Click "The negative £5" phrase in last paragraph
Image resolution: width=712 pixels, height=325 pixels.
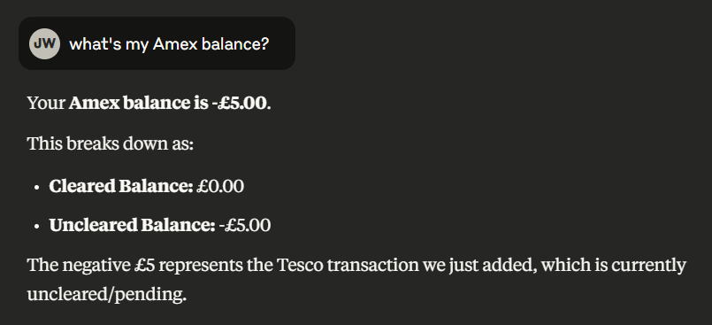coord(91,265)
